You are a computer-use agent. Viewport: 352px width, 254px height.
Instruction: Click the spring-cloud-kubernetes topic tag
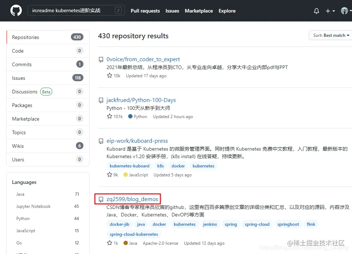coord(134,234)
